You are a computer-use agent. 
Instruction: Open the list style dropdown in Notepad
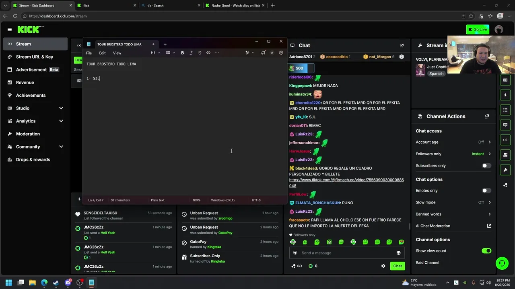171,53
